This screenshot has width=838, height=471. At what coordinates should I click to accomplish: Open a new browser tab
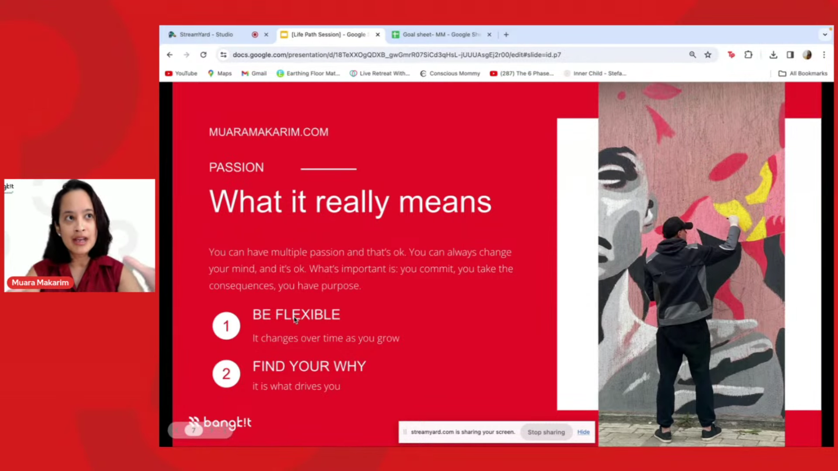pyautogui.click(x=506, y=35)
